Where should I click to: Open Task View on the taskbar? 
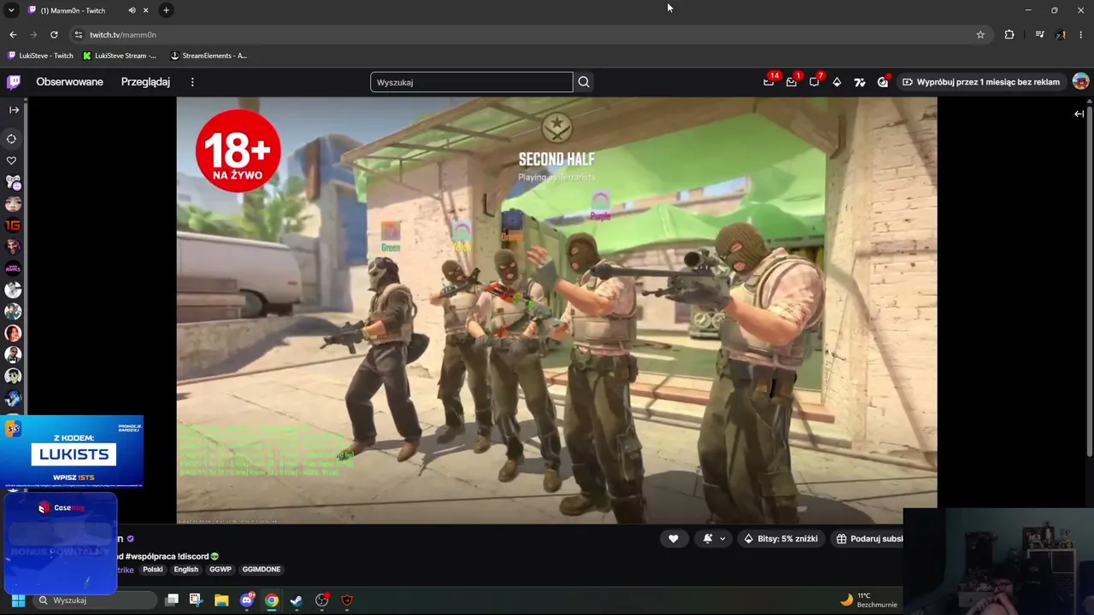(172, 600)
